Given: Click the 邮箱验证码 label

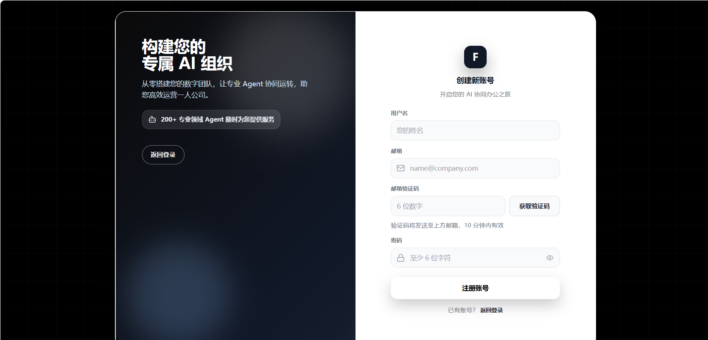Looking at the screenshot, I should coord(405,189).
